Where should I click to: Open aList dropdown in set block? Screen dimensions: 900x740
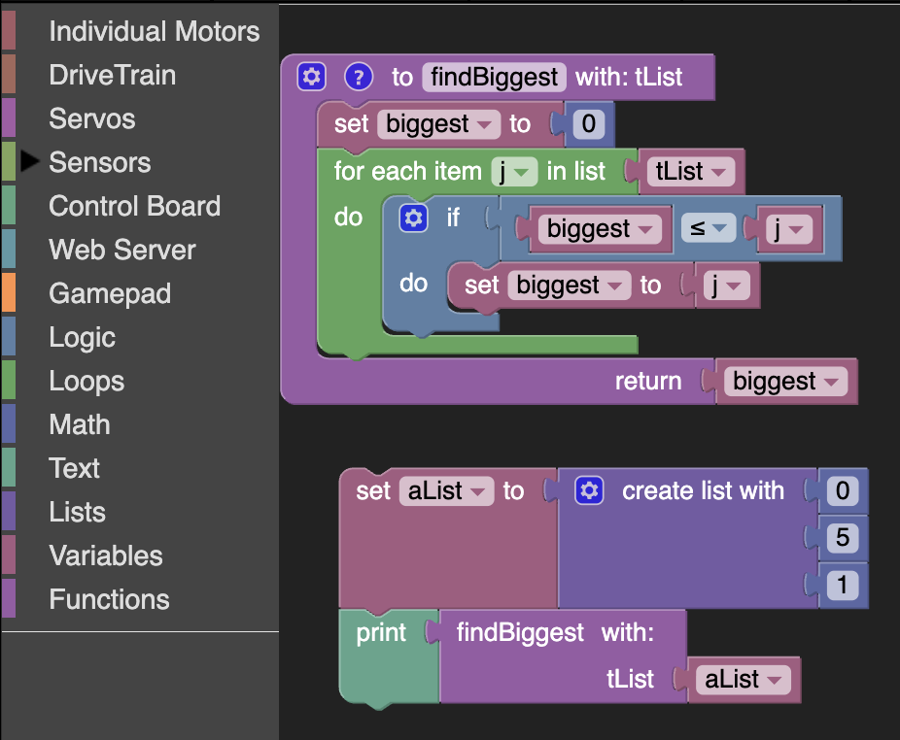pyautogui.click(x=446, y=491)
